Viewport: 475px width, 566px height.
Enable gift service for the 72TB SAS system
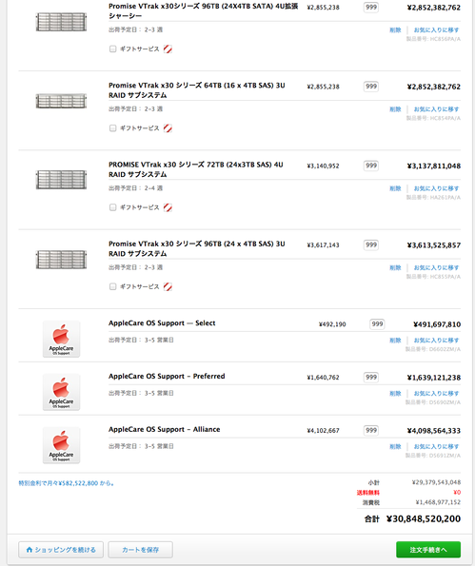(112, 207)
